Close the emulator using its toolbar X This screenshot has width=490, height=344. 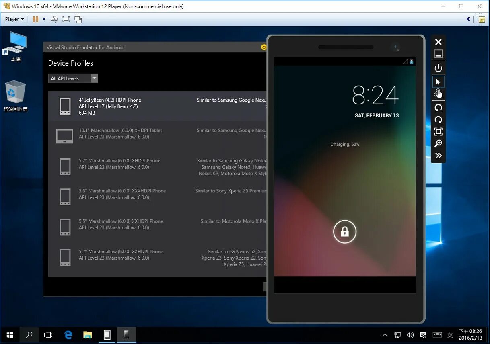point(438,42)
